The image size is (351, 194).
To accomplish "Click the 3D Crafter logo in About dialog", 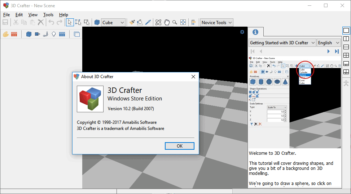I will coord(90,99).
